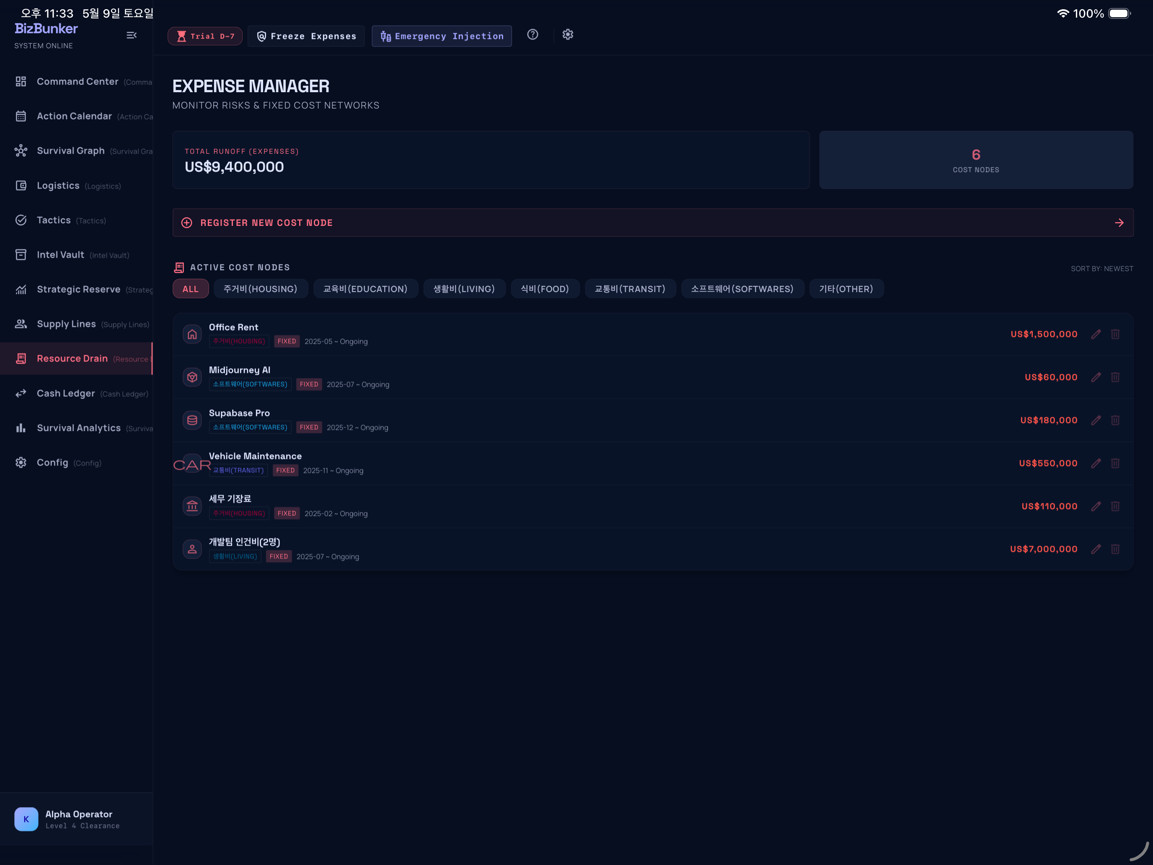
Task: View Survival Analytics page
Action: [77, 428]
